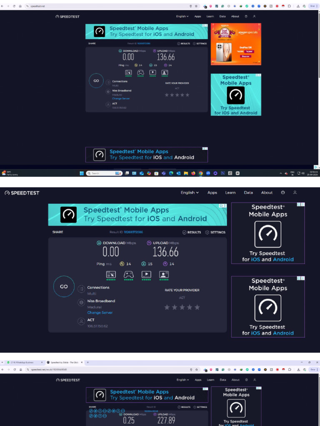The height and width of the screenshot is (426, 320).
Task: Click video chat icon in middle screenshot
Action: 164,275
